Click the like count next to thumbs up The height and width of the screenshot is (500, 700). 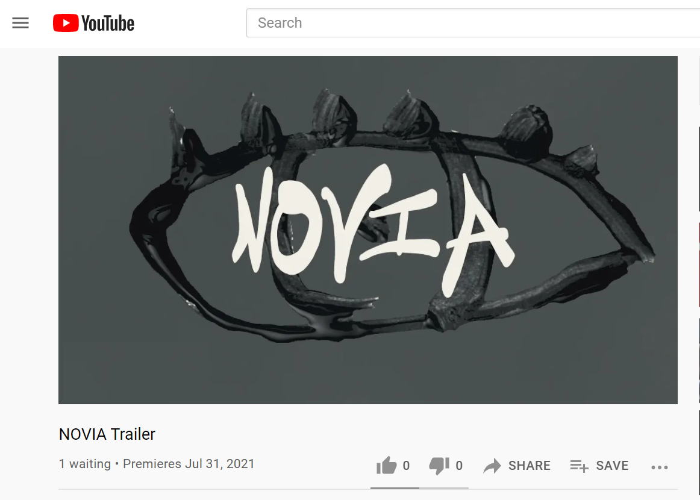pyautogui.click(x=406, y=466)
